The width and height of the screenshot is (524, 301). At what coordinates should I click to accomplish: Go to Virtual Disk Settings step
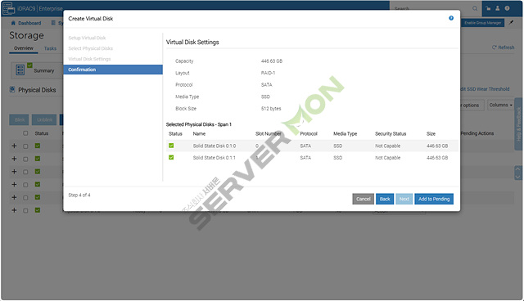click(89, 59)
